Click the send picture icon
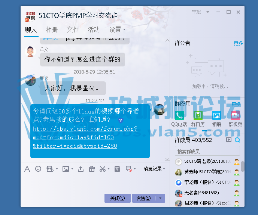The image size is (258, 215). click(x=66, y=169)
